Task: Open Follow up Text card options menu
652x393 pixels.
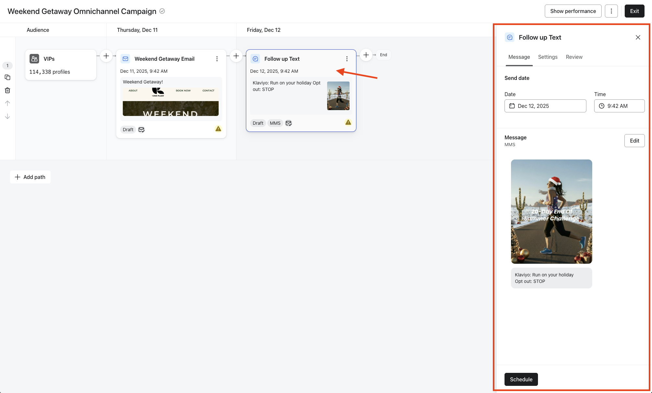Action: coord(347,59)
